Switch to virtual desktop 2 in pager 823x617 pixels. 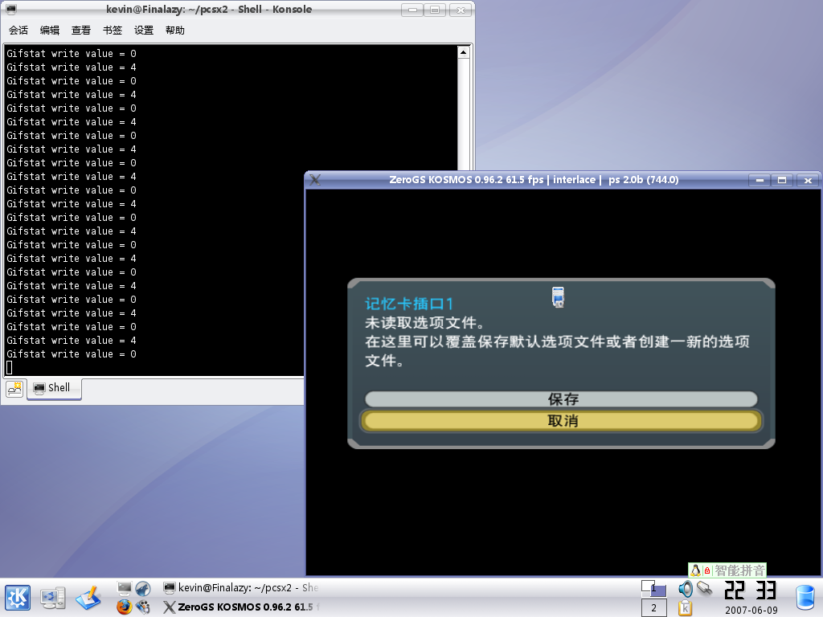tap(654, 607)
